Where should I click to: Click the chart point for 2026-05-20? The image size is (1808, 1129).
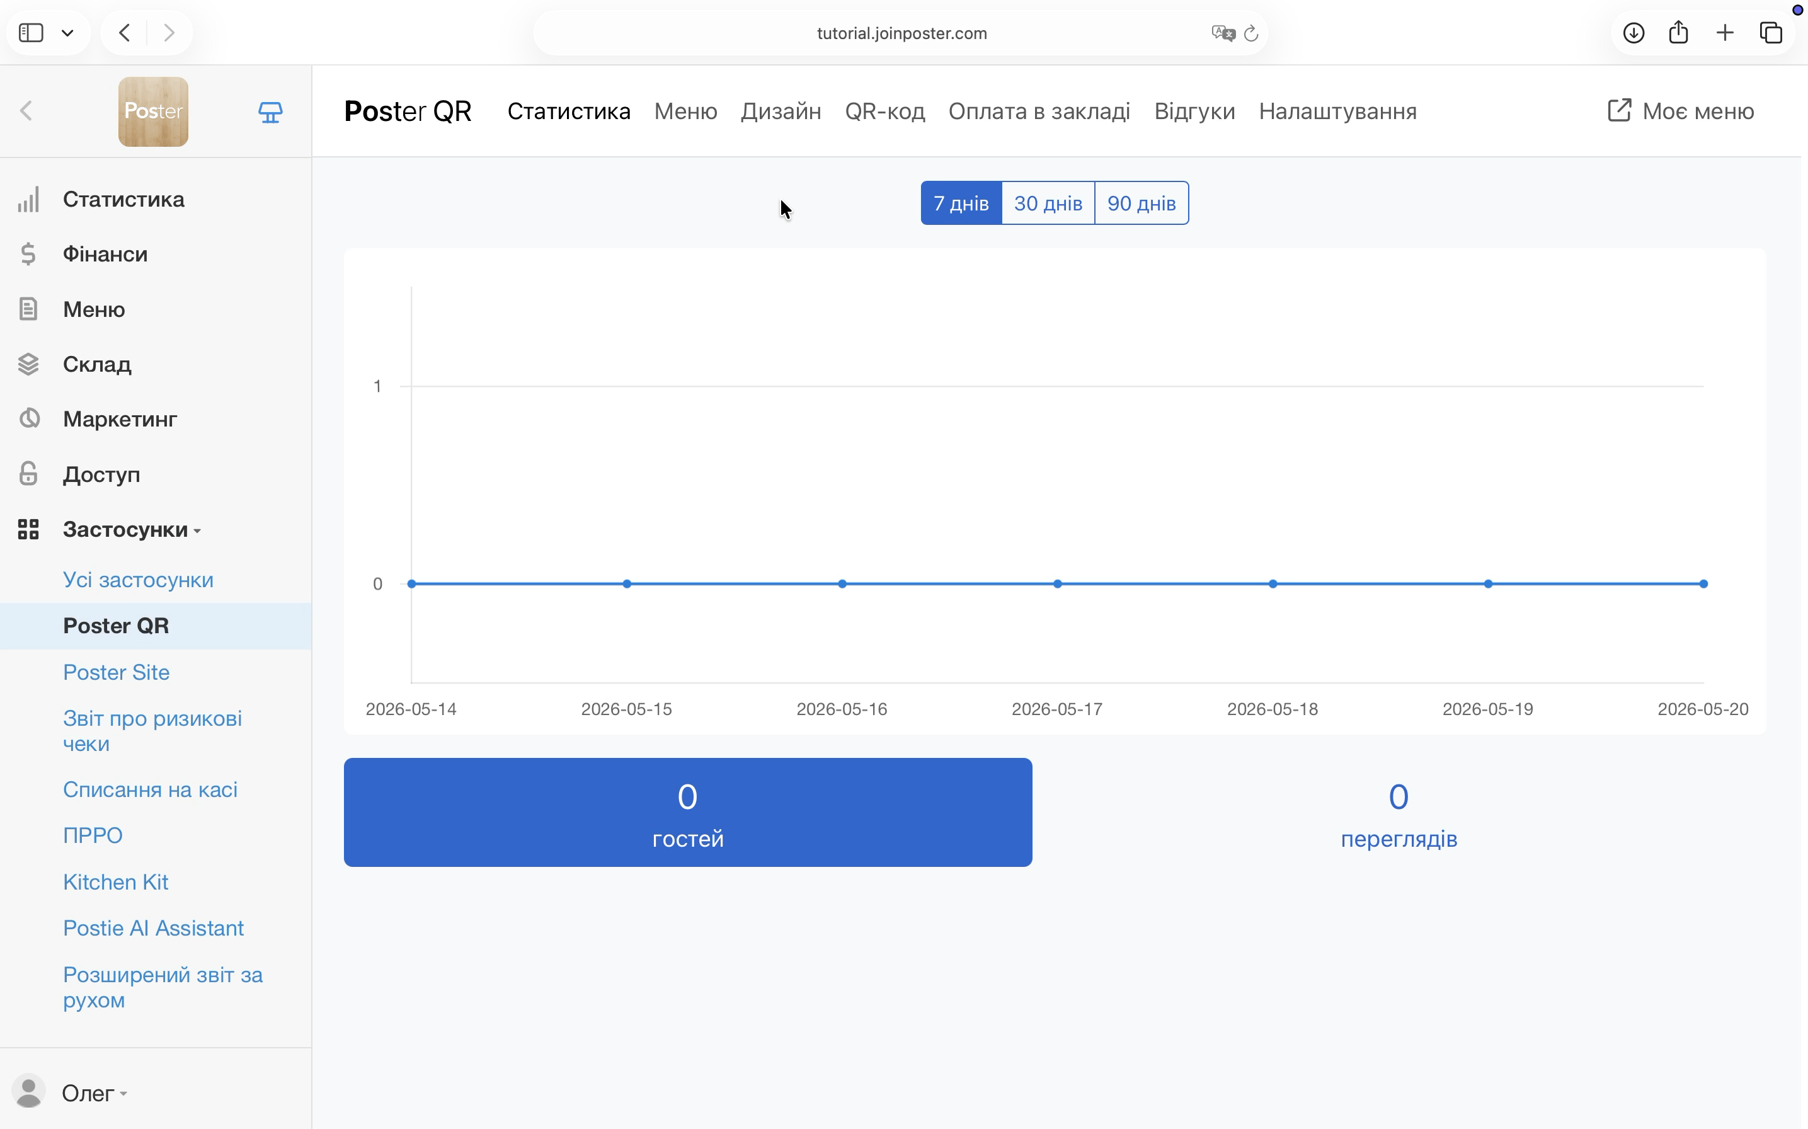[x=1703, y=584]
